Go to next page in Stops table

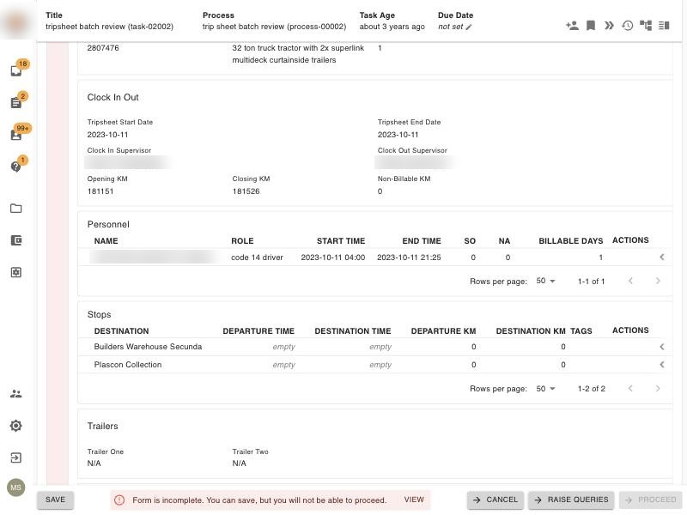(x=658, y=389)
